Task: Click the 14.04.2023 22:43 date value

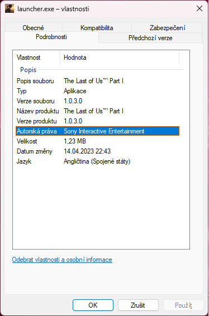Action: [x=87, y=151]
